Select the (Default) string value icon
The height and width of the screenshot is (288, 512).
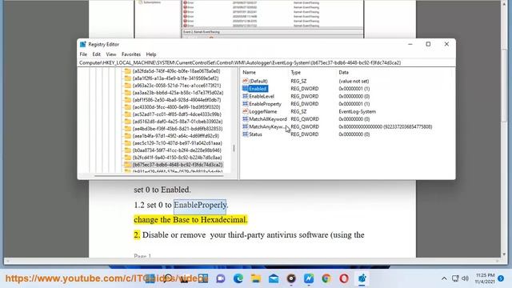(246, 81)
